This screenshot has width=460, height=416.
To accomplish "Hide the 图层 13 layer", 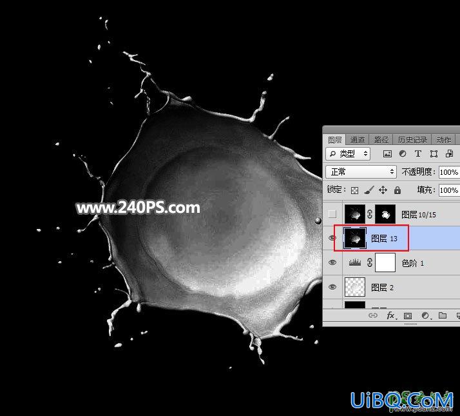I will click(332, 238).
